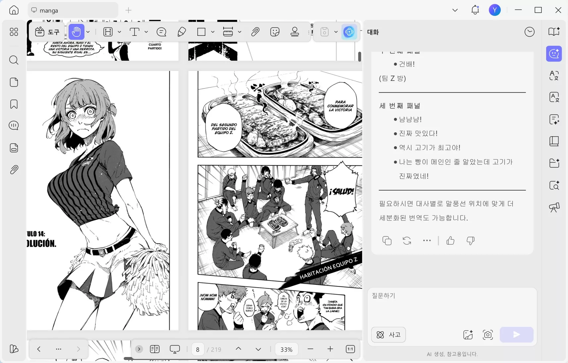
Task: Open the tab list dropdown chevron
Action: pos(455,10)
